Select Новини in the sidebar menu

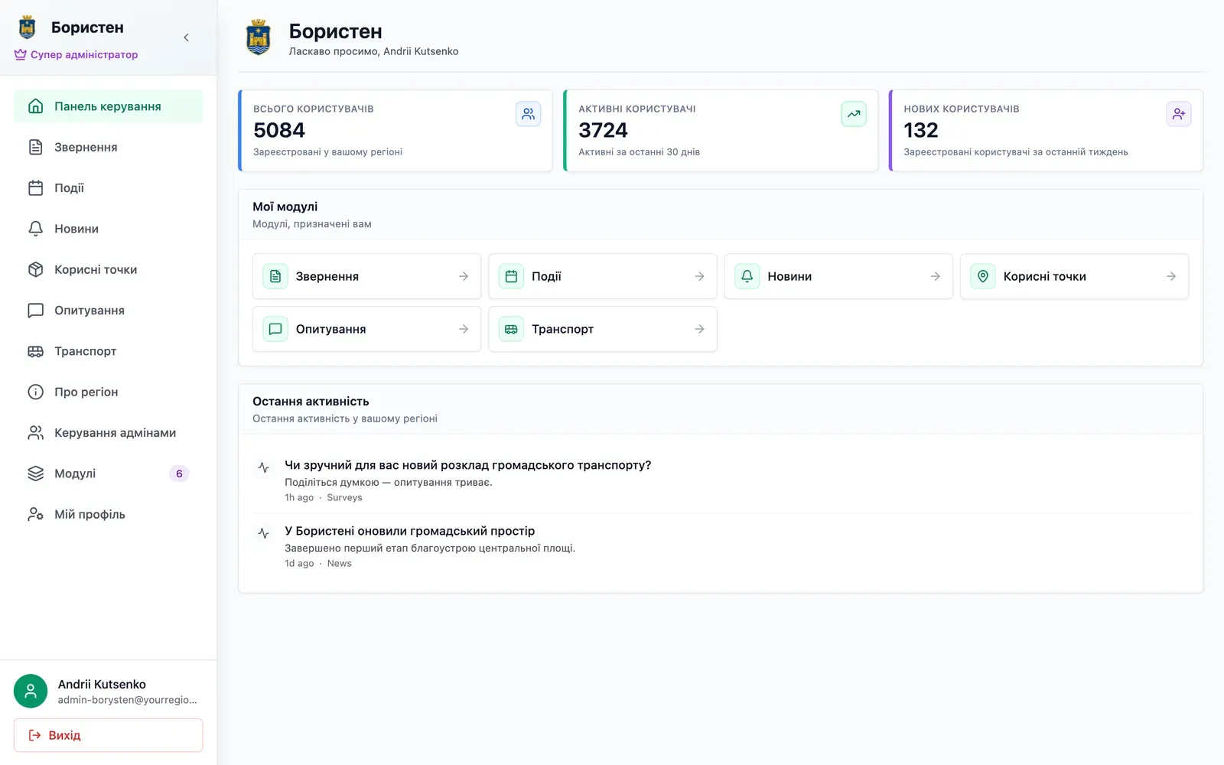click(109, 229)
